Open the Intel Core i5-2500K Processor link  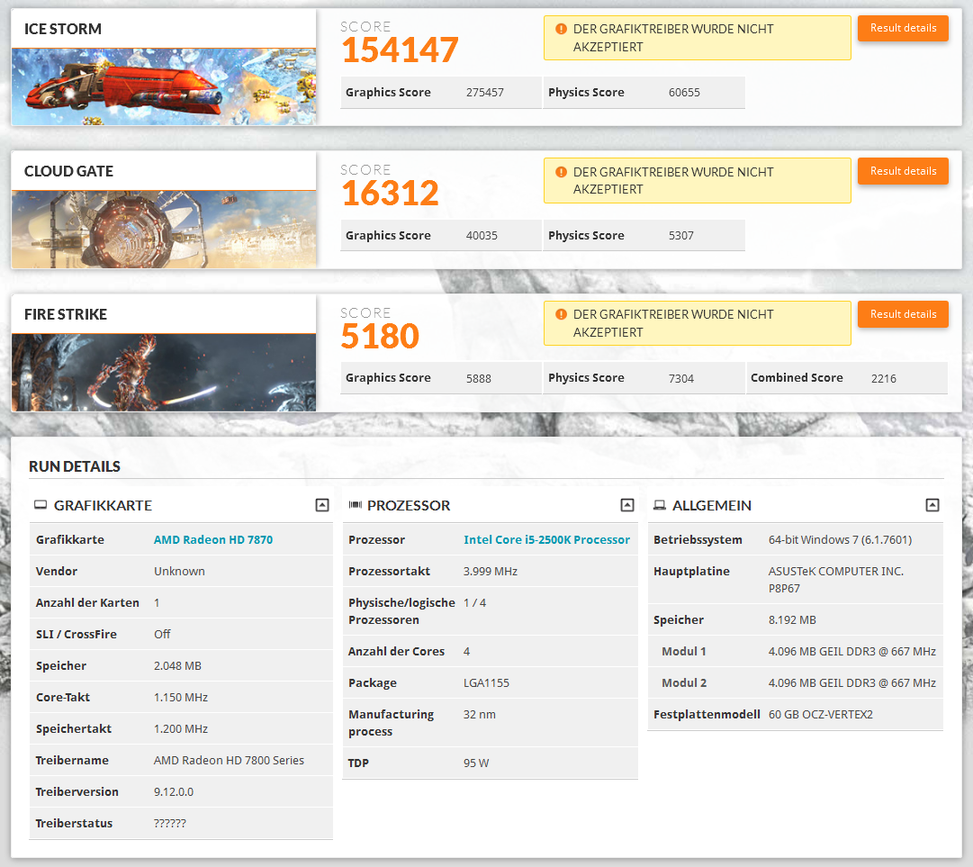(x=546, y=539)
